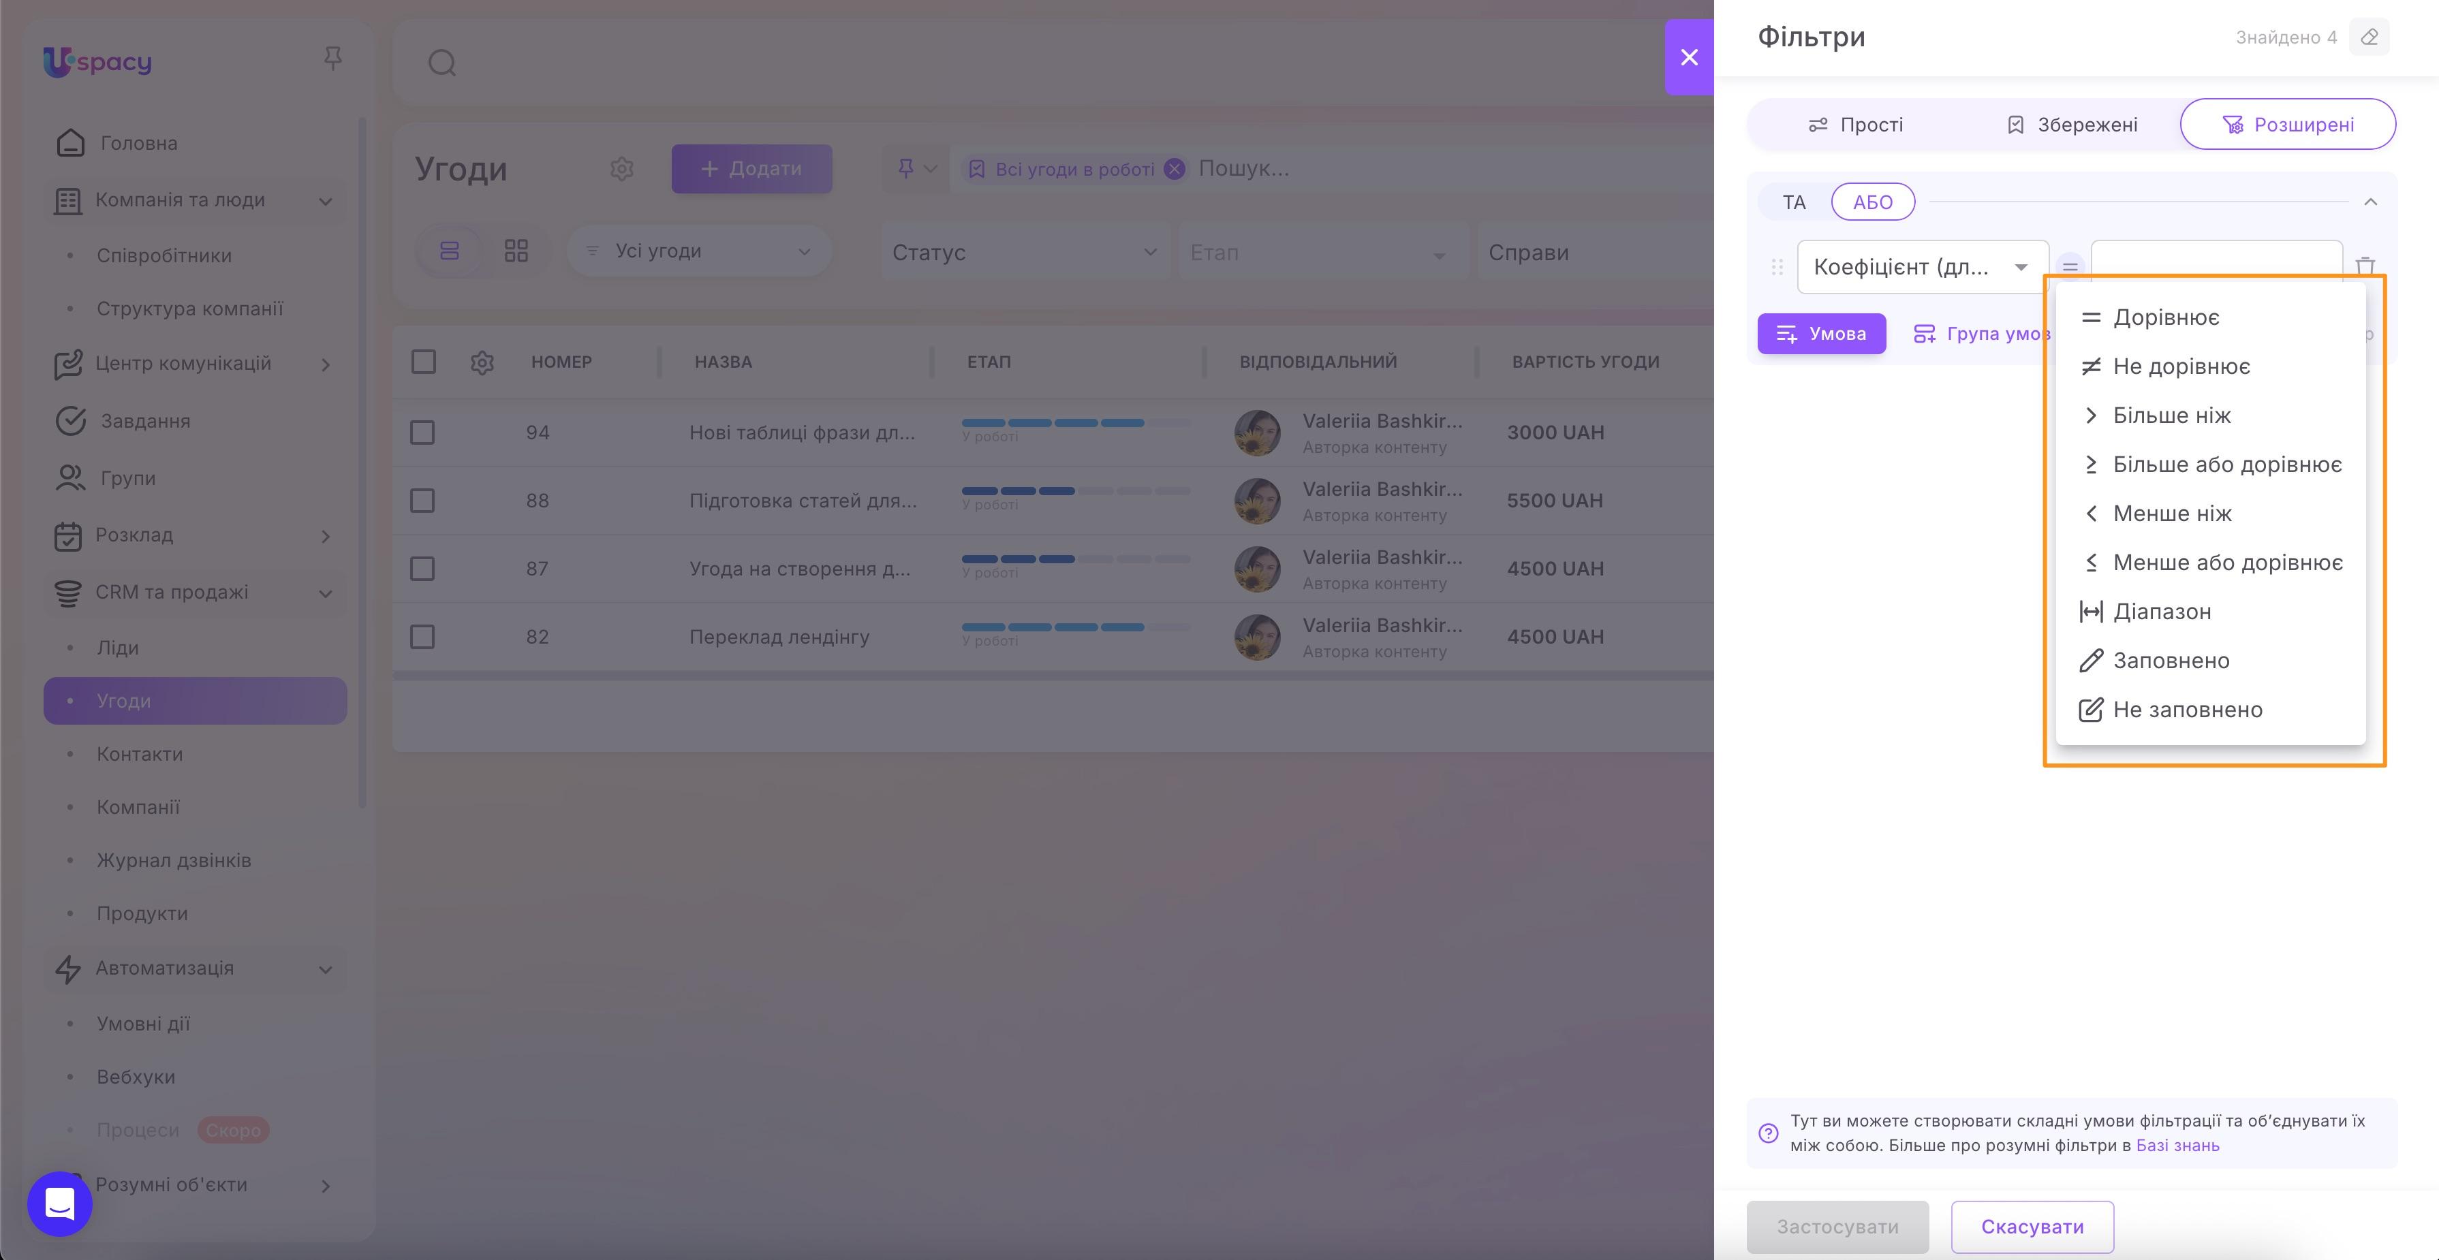Click the Скасувати button
Viewport: 2439px width, 1260px height.
coord(2032,1227)
